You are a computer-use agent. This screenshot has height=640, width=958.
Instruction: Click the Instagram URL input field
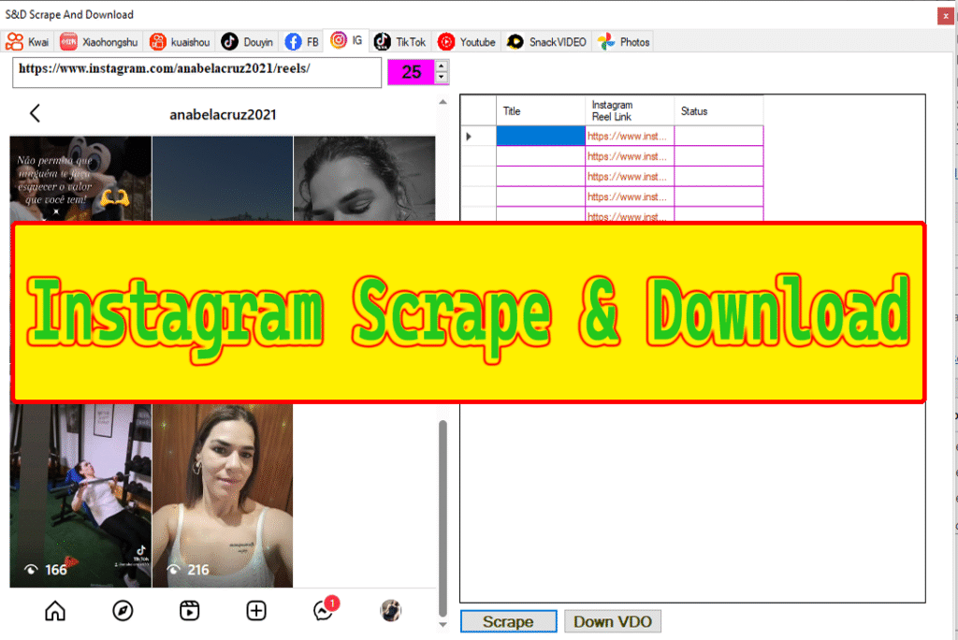(x=196, y=72)
